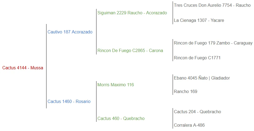
Task: Select the Morris Maximo 116 entry
Action: coord(116,85)
